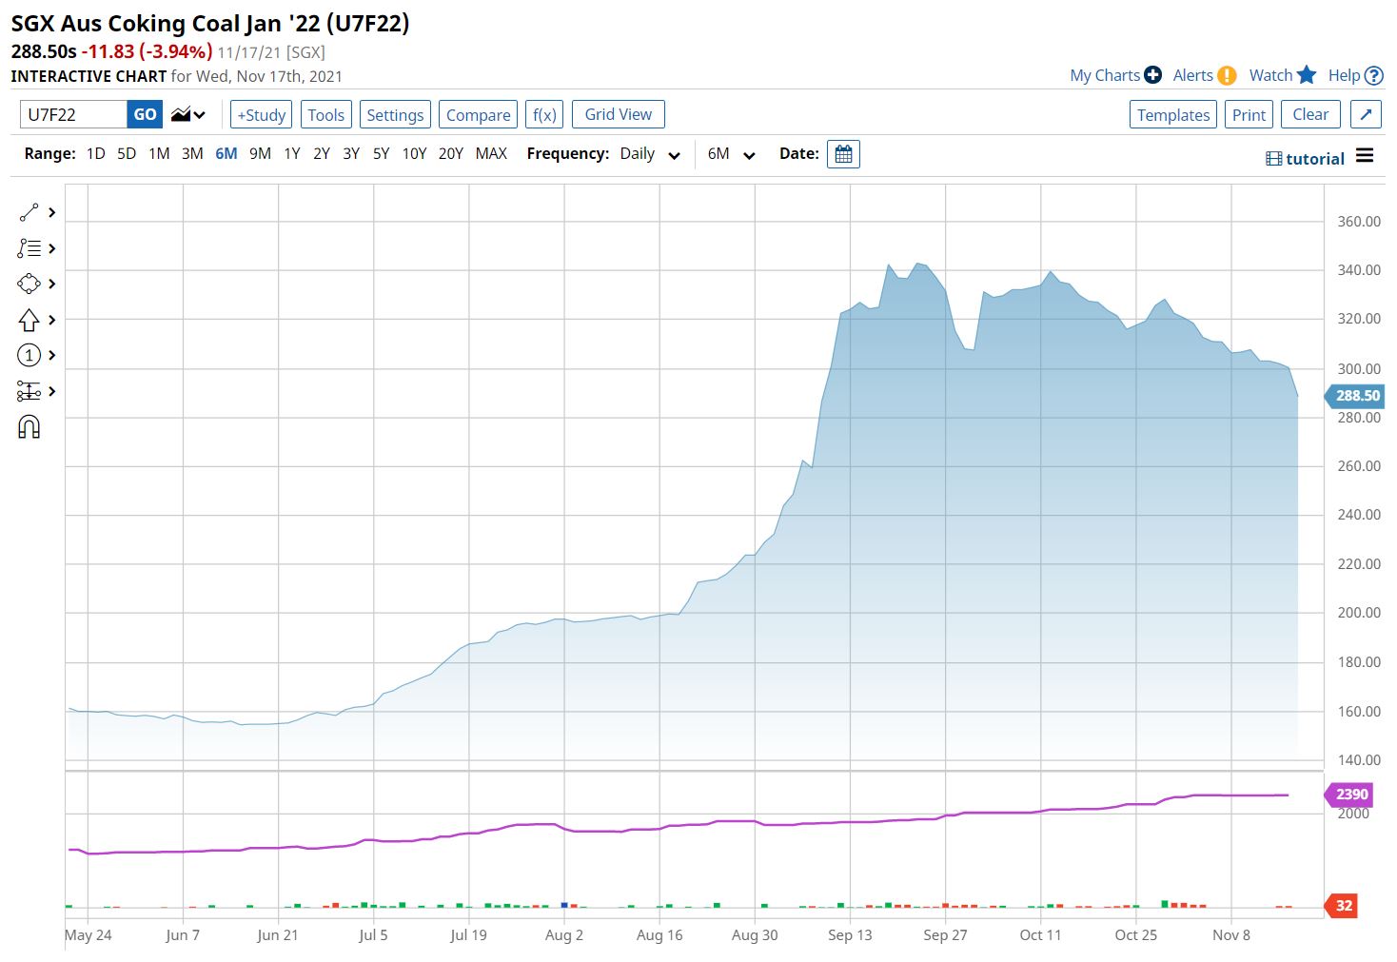Add symbol to Watch list

[x=1282, y=75]
